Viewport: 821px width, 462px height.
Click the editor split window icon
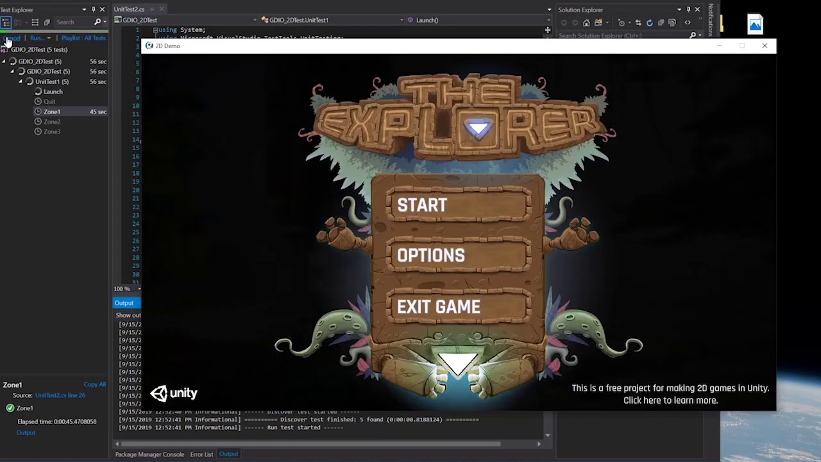[x=548, y=30]
